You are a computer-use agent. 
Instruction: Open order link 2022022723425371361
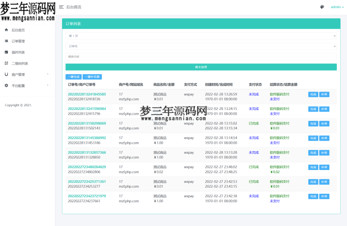coord(87,182)
